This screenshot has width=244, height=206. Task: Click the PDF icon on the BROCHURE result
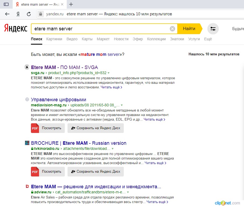click(35, 171)
